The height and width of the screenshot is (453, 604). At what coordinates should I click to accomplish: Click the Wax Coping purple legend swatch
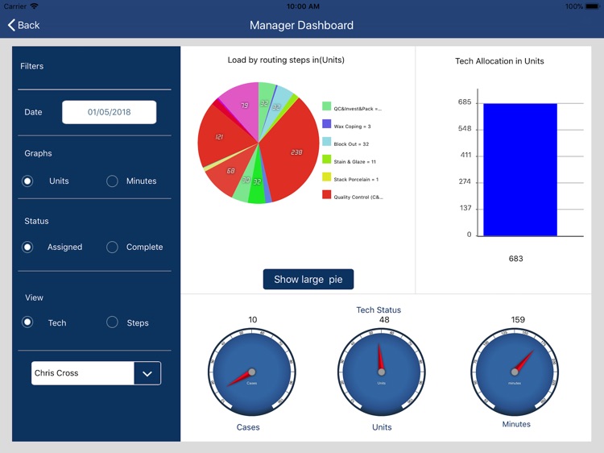pyautogui.click(x=327, y=124)
